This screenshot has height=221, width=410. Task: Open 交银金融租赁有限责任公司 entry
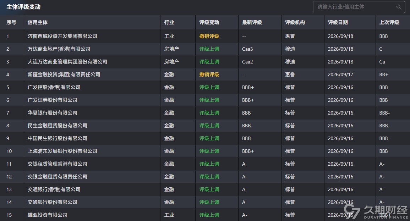(58, 177)
